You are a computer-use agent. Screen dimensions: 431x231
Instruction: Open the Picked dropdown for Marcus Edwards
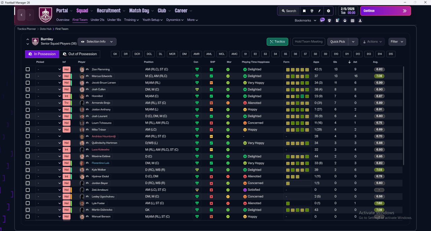[x=49, y=76]
